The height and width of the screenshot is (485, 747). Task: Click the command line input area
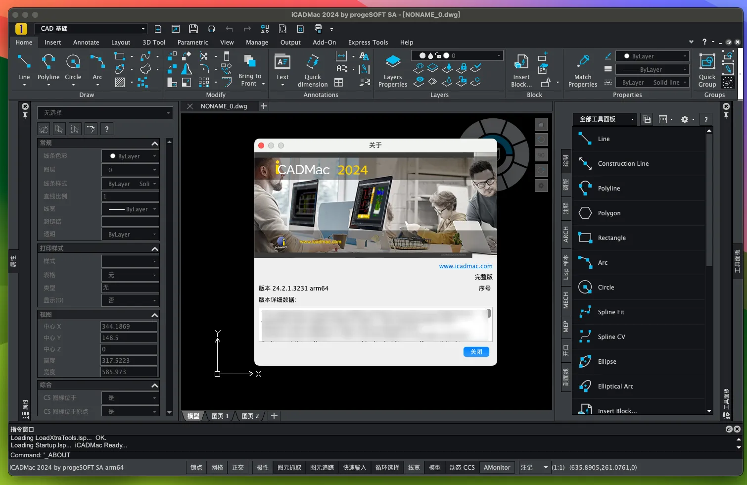point(371,455)
